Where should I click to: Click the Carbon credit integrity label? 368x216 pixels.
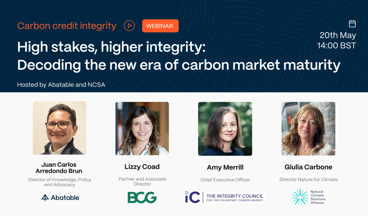click(67, 26)
